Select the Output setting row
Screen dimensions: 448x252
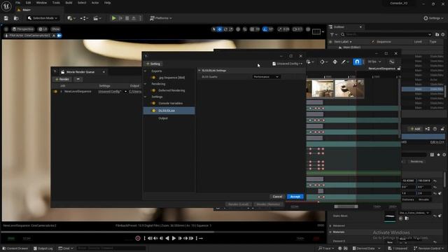169,118
